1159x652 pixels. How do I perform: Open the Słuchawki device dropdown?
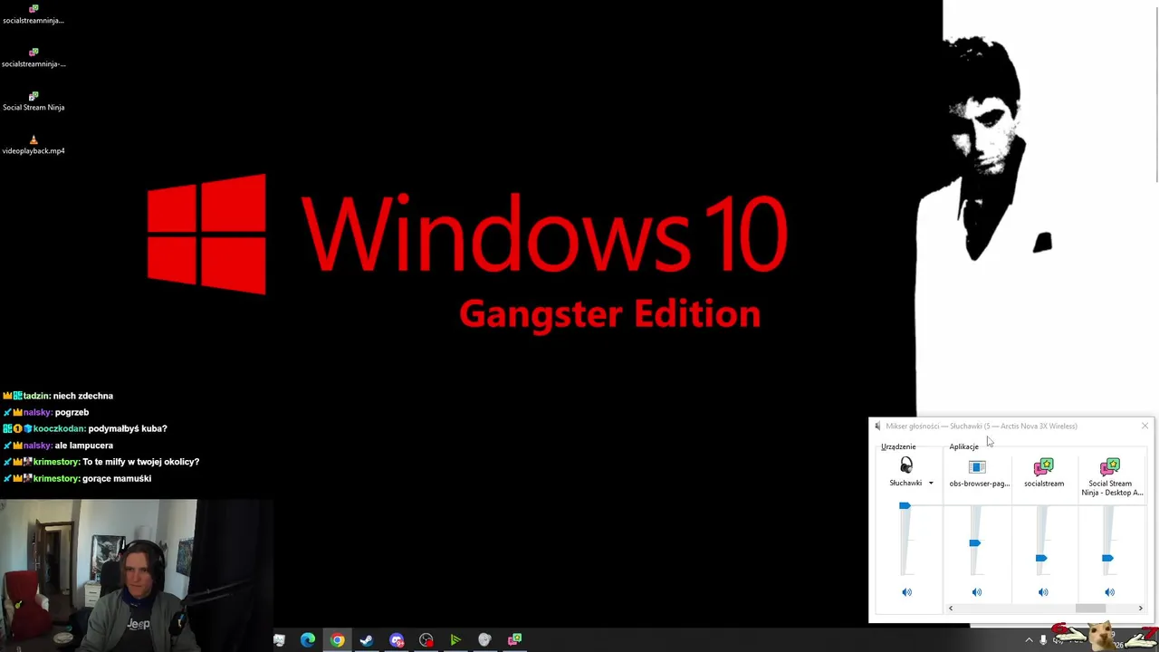930,484
